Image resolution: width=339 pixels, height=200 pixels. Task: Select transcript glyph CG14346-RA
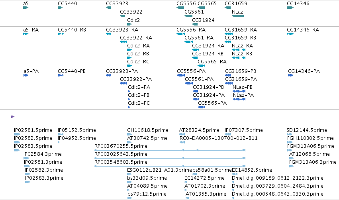[x=290, y=34]
